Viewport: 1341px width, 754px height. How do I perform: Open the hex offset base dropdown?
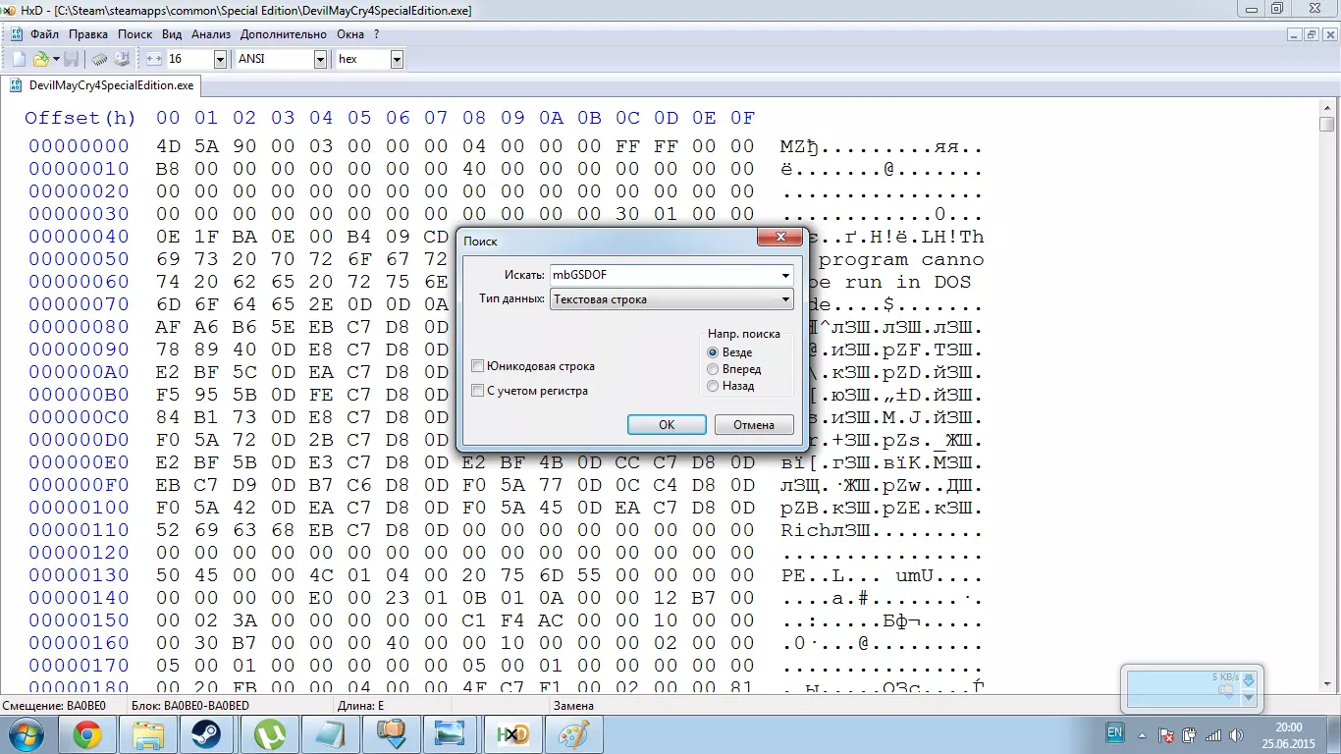(397, 59)
